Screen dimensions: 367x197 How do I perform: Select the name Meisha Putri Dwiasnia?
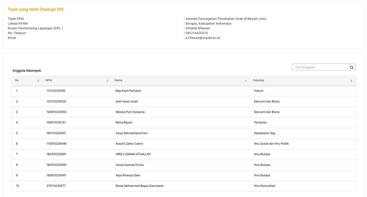pos(130,112)
